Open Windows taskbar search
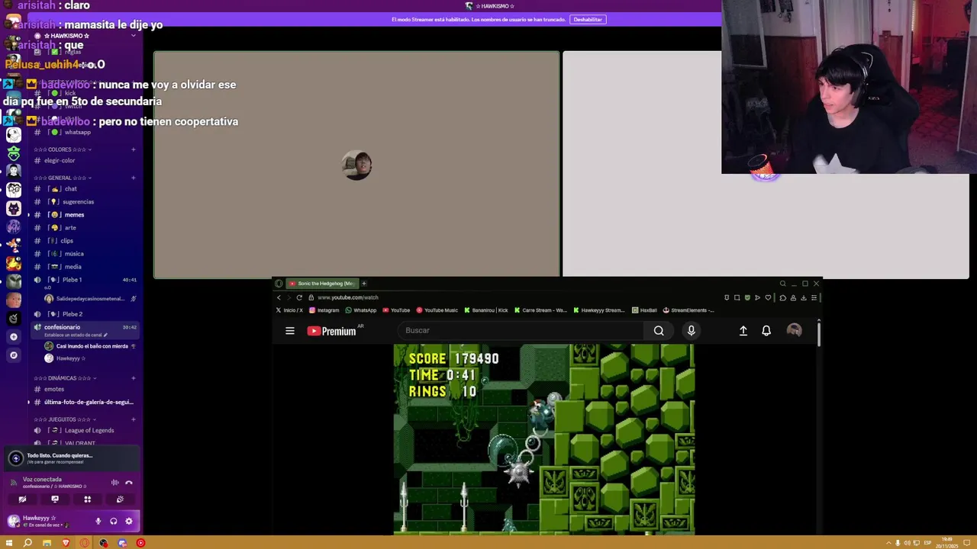Image resolution: width=977 pixels, height=549 pixels. coord(27,543)
